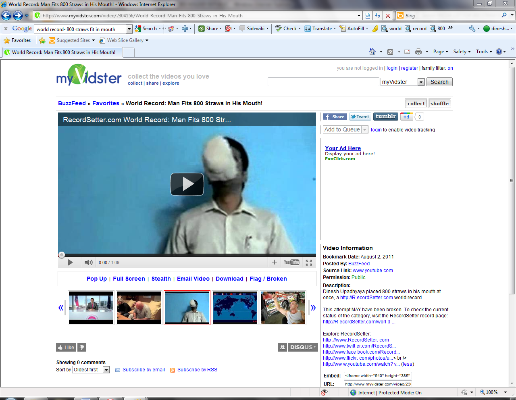Show next thumbnails with right double arrow
The height and width of the screenshot is (400, 516).
click(x=313, y=308)
